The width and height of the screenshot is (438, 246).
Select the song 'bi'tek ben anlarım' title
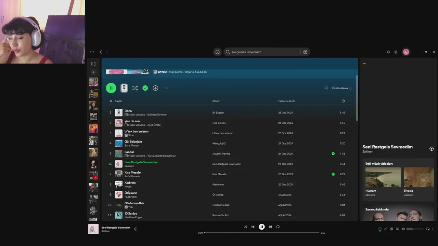[x=137, y=131]
